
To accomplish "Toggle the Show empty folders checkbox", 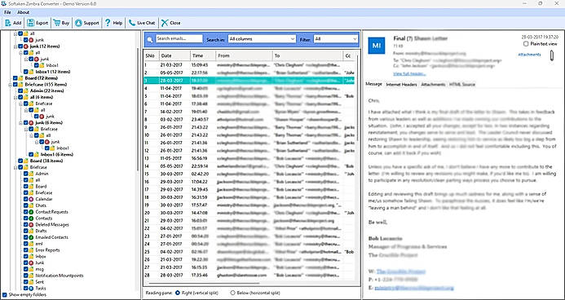I will [x=4, y=294].
